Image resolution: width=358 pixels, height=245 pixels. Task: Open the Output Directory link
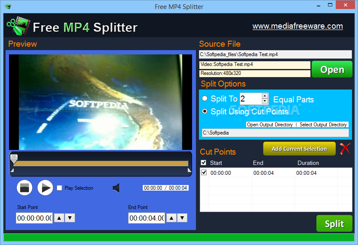[x=270, y=125]
